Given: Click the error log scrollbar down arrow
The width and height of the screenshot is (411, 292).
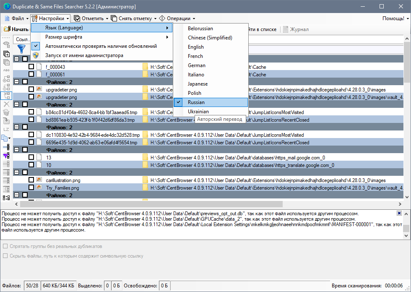Looking at the screenshot, I should click(406, 236).
